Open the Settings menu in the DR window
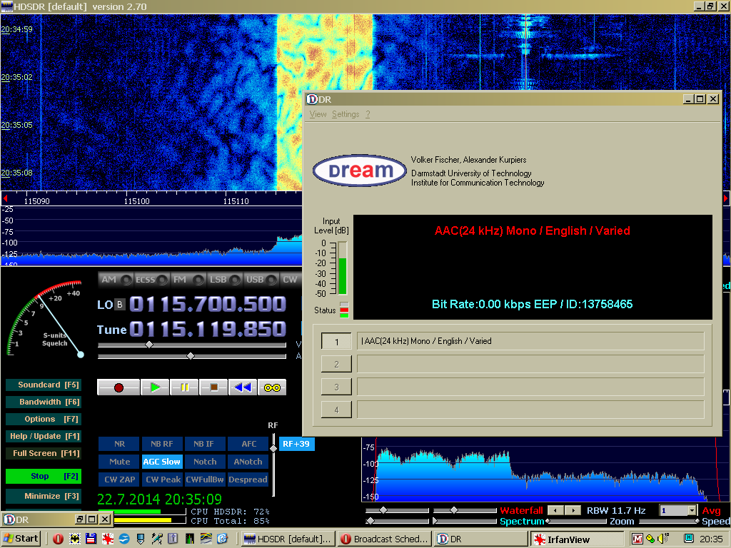 point(346,114)
